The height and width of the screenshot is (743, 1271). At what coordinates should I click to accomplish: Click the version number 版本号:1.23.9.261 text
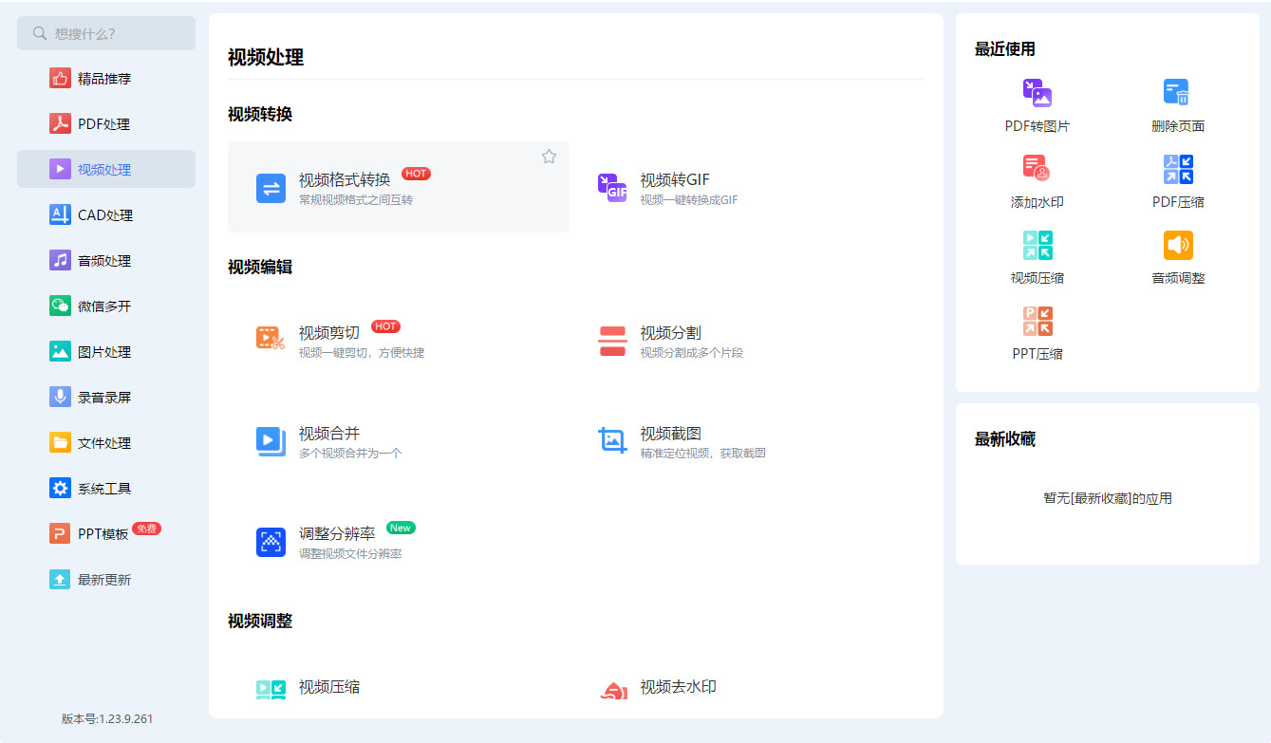[x=107, y=718]
